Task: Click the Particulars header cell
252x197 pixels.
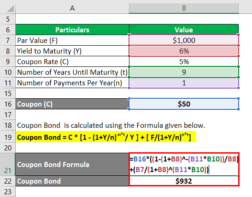Action: pos(72,30)
